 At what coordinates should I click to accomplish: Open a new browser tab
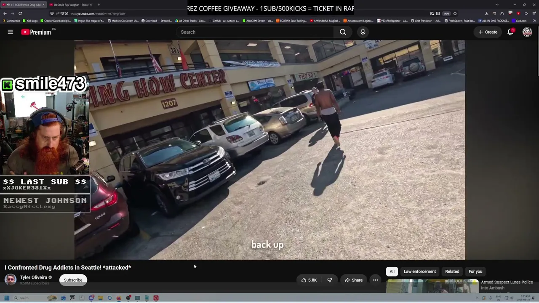point(99,5)
